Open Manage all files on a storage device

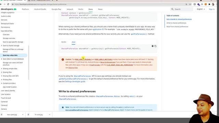(x=13, y=51)
